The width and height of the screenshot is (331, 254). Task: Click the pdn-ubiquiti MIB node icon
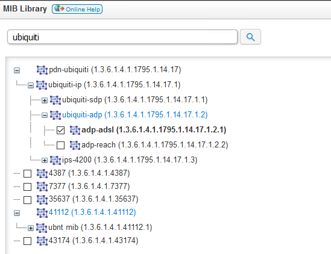point(42,70)
